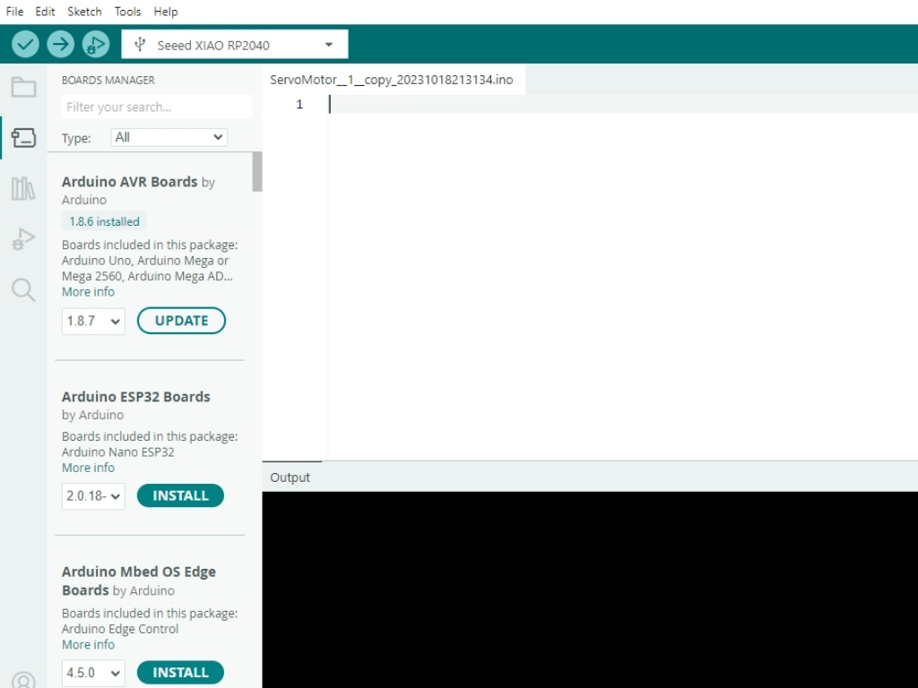Click the Filter your search input field
The image size is (918, 688).
tap(156, 107)
